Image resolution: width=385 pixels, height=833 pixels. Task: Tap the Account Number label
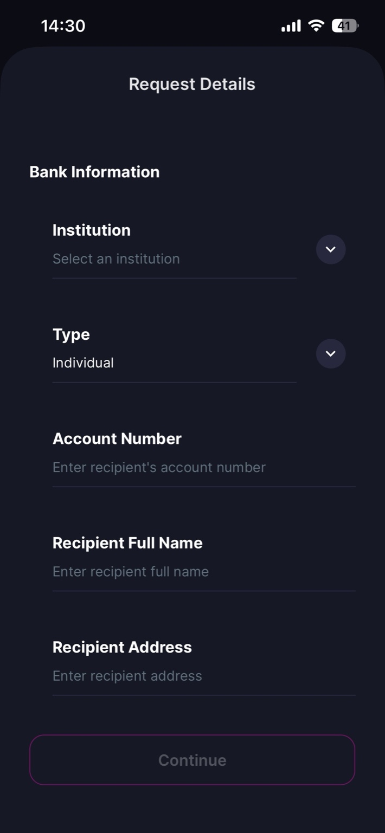pos(117,438)
